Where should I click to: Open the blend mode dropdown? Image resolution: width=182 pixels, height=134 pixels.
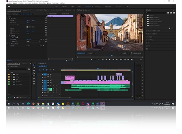pos(33,42)
